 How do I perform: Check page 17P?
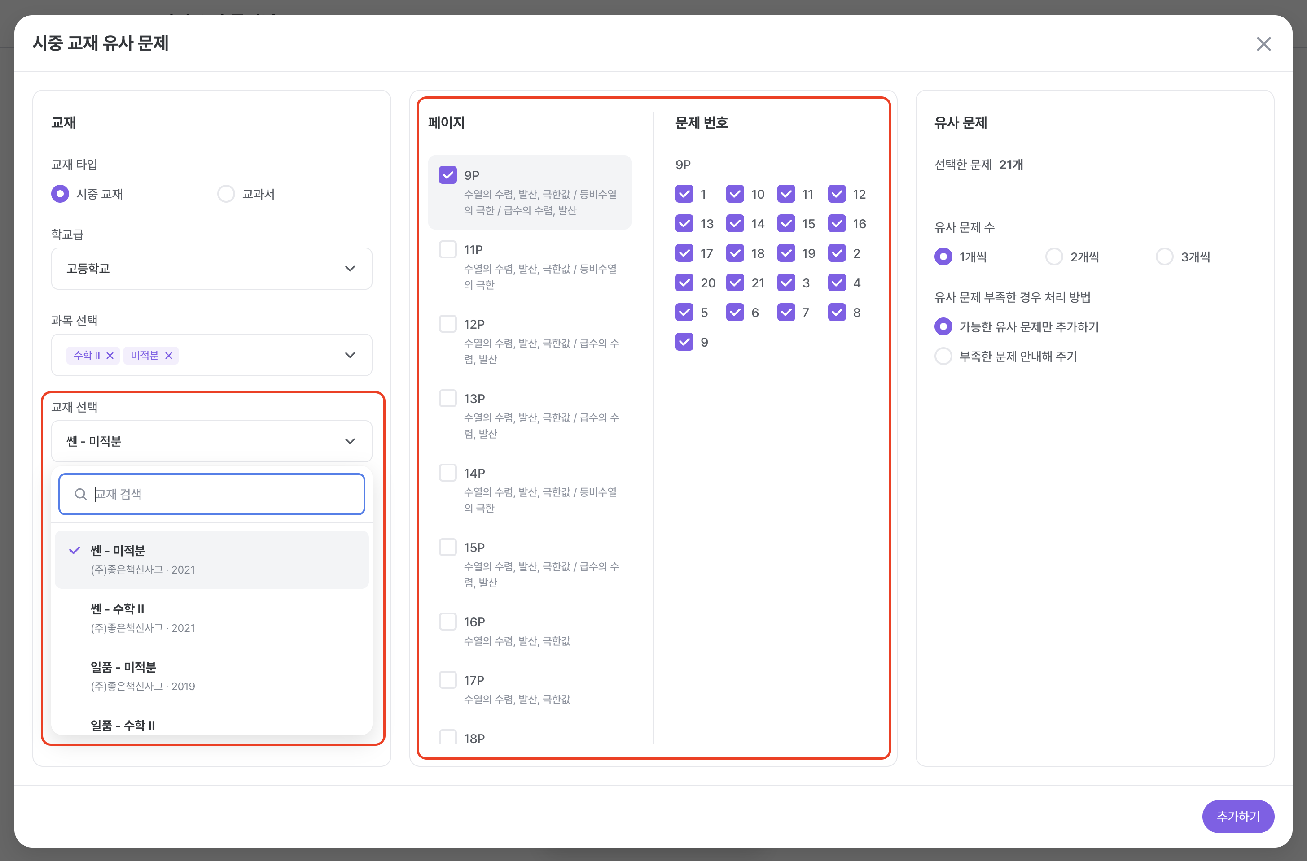coord(447,679)
